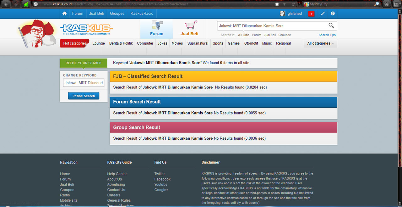Open the Computer category
This screenshot has width=402, height=207.
pyautogui.click(x=145, y=43)
